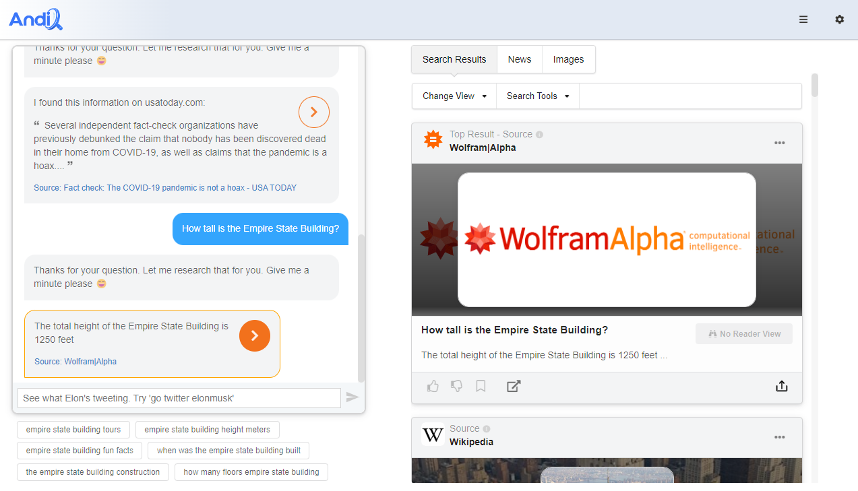858x491 pixels.
Task: Click info icon beside Wikipedia Source label
Action: 487,429
